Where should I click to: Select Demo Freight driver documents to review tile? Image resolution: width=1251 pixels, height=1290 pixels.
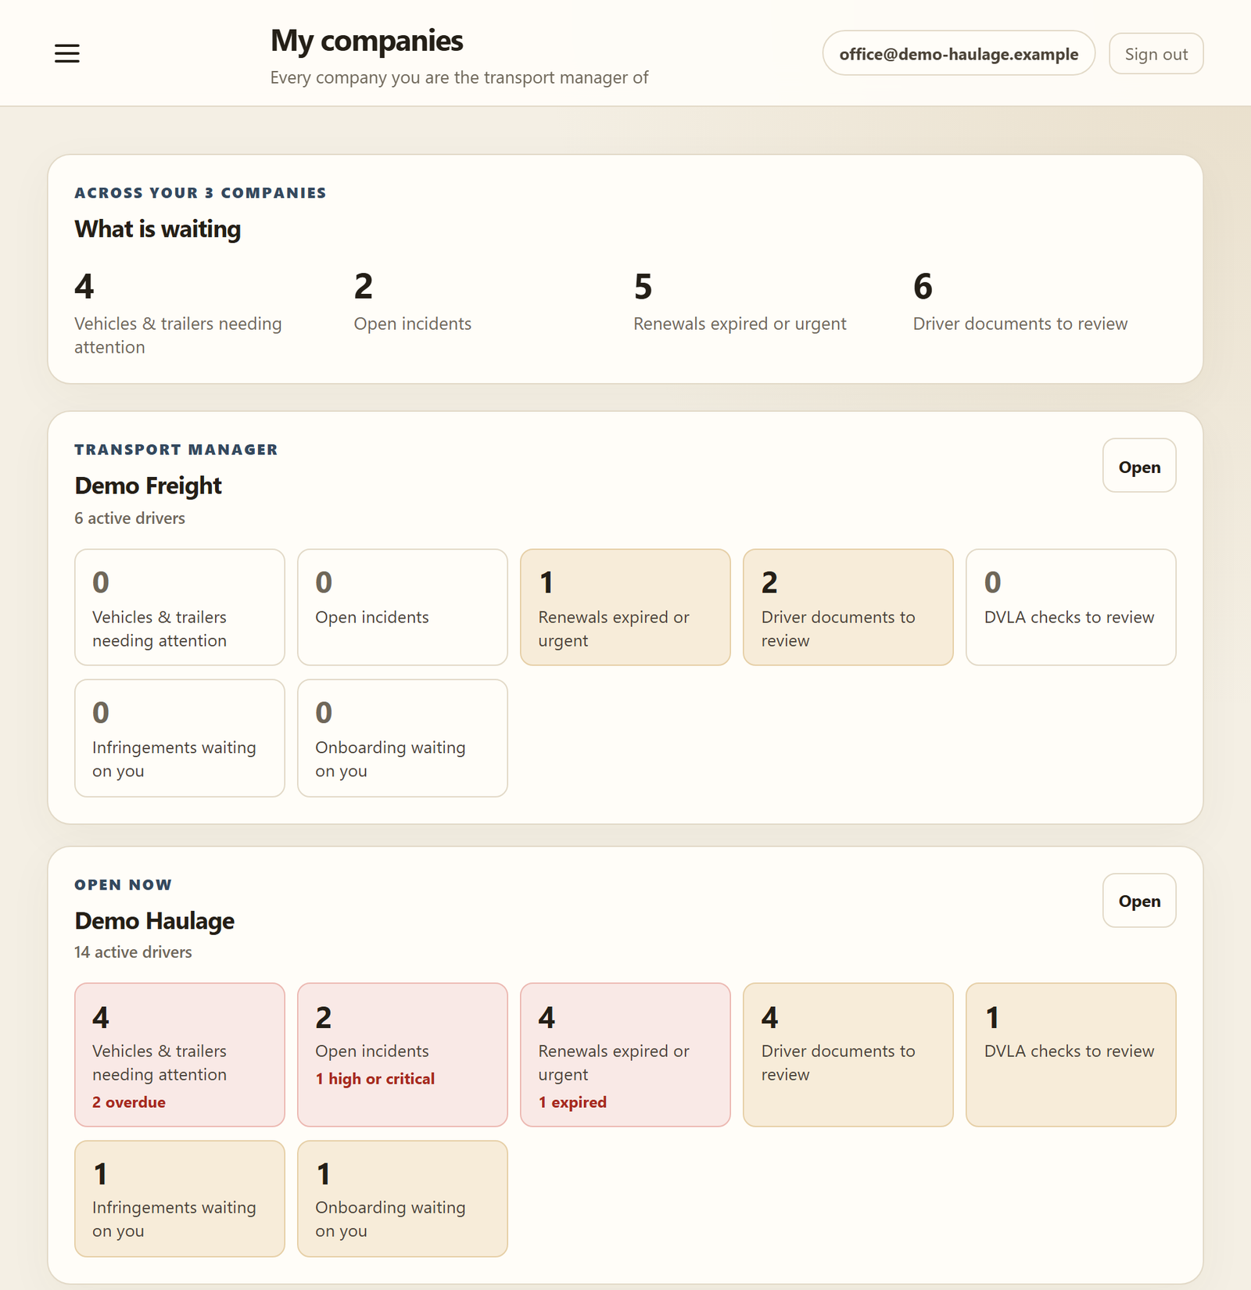[848, 607]
